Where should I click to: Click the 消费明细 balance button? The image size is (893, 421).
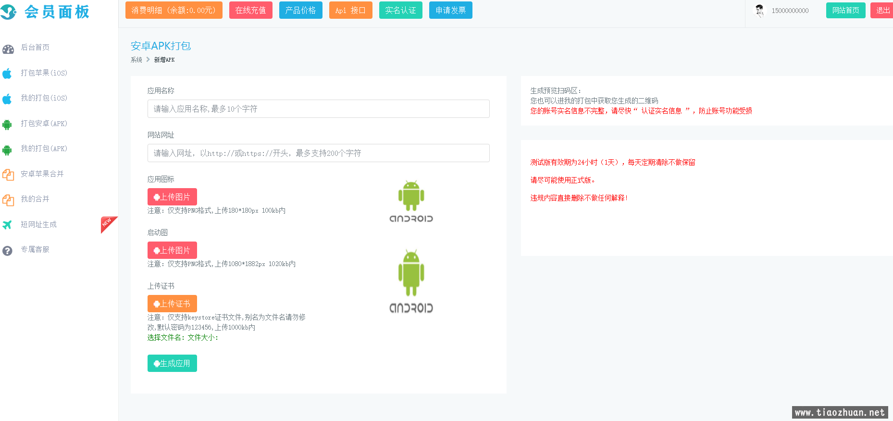tap(174, 10)
